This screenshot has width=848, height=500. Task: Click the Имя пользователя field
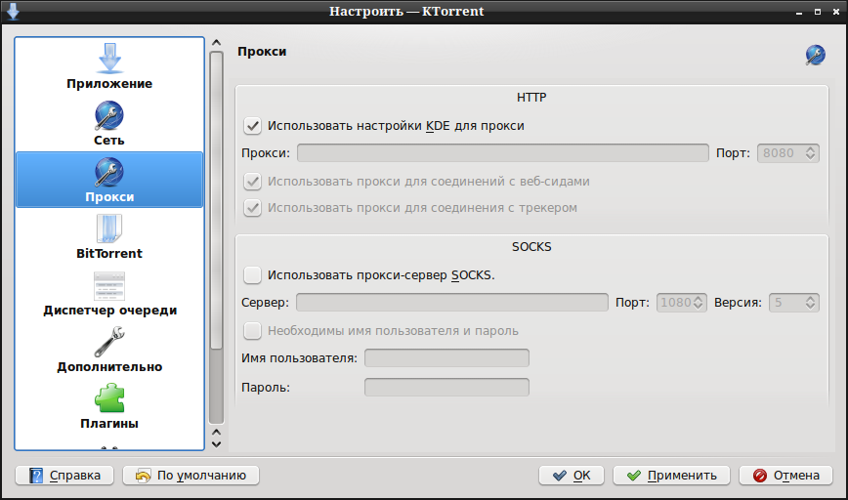446,357
